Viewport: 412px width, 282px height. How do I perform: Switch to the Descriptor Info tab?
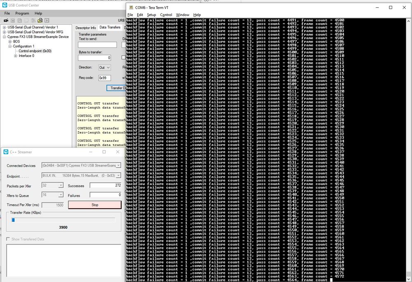(x=85, y=28)
